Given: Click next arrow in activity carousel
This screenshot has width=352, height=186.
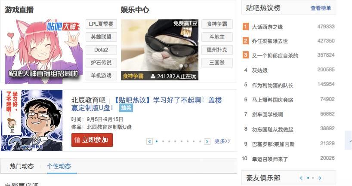Looking at the screenshot, I should [x=207, y=141].
